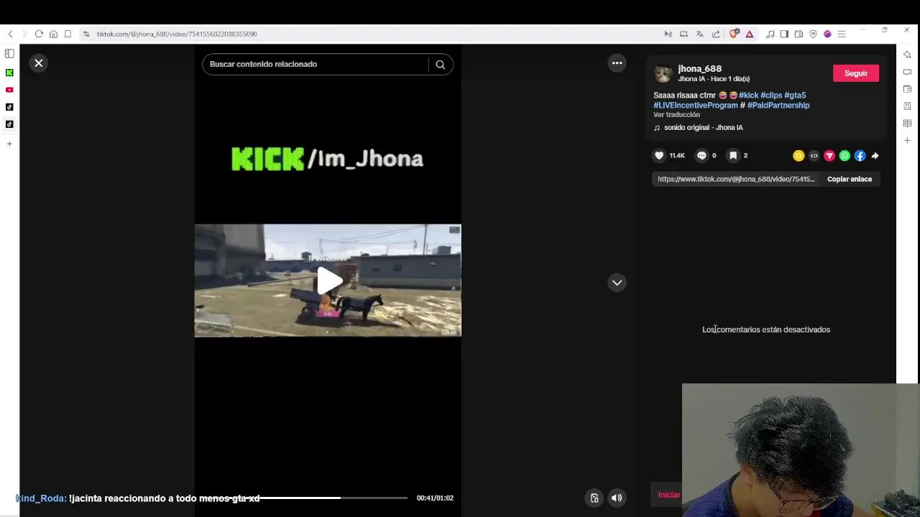Screen dimensions: 920x517
Task: Open the media playlist music note icon
Action: click(770, 34)
